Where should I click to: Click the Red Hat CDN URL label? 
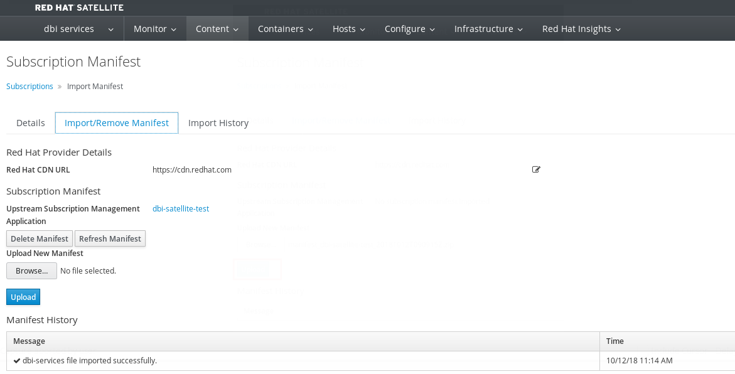tap(38, 169)
